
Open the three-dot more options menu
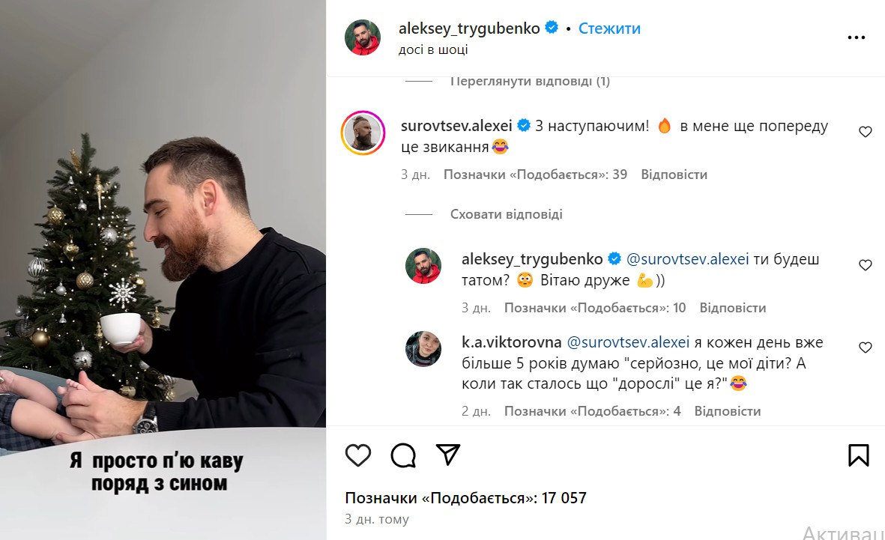[857, 37]
